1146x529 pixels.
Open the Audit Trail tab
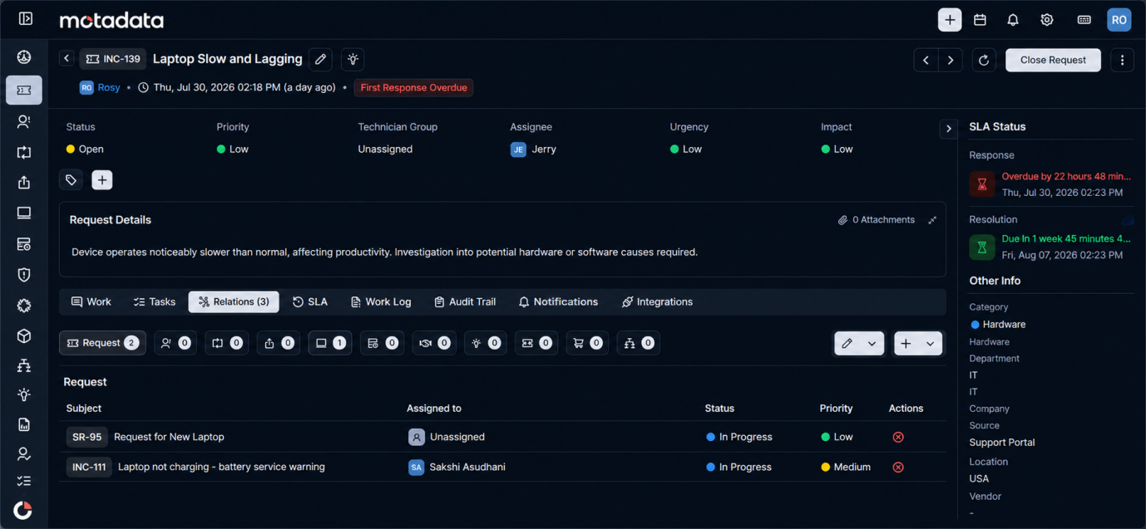465,302
